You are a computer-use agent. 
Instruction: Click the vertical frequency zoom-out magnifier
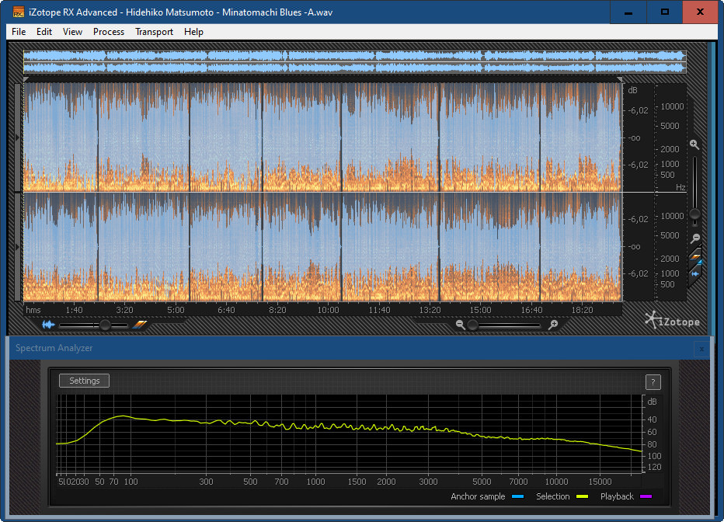[x=694, y=238]
